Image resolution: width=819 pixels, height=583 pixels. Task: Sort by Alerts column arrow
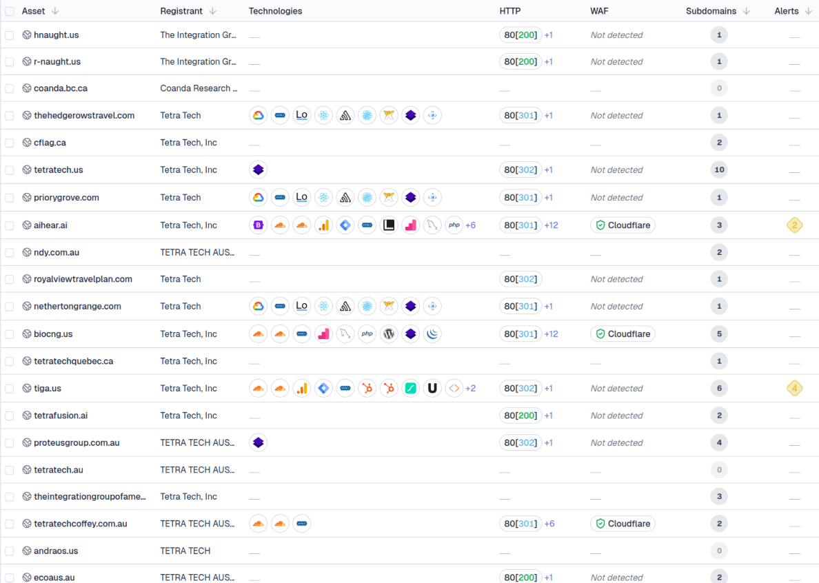pyautogui.click(x=808, y=11)
